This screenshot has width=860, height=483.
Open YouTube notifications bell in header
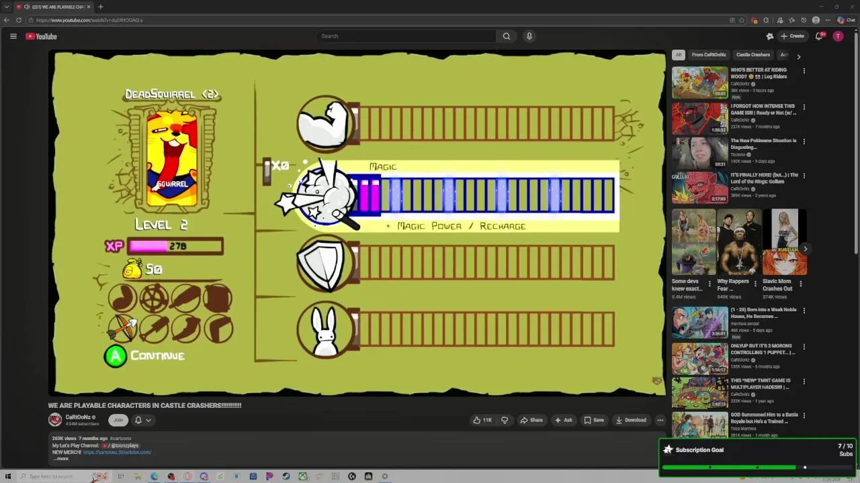[819, 36]
